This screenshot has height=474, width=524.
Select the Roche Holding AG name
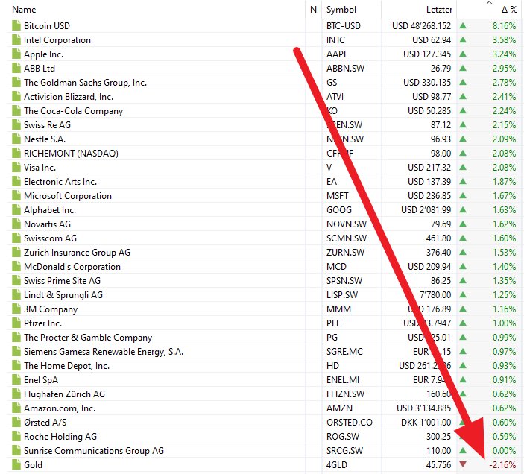coord(60,436)
